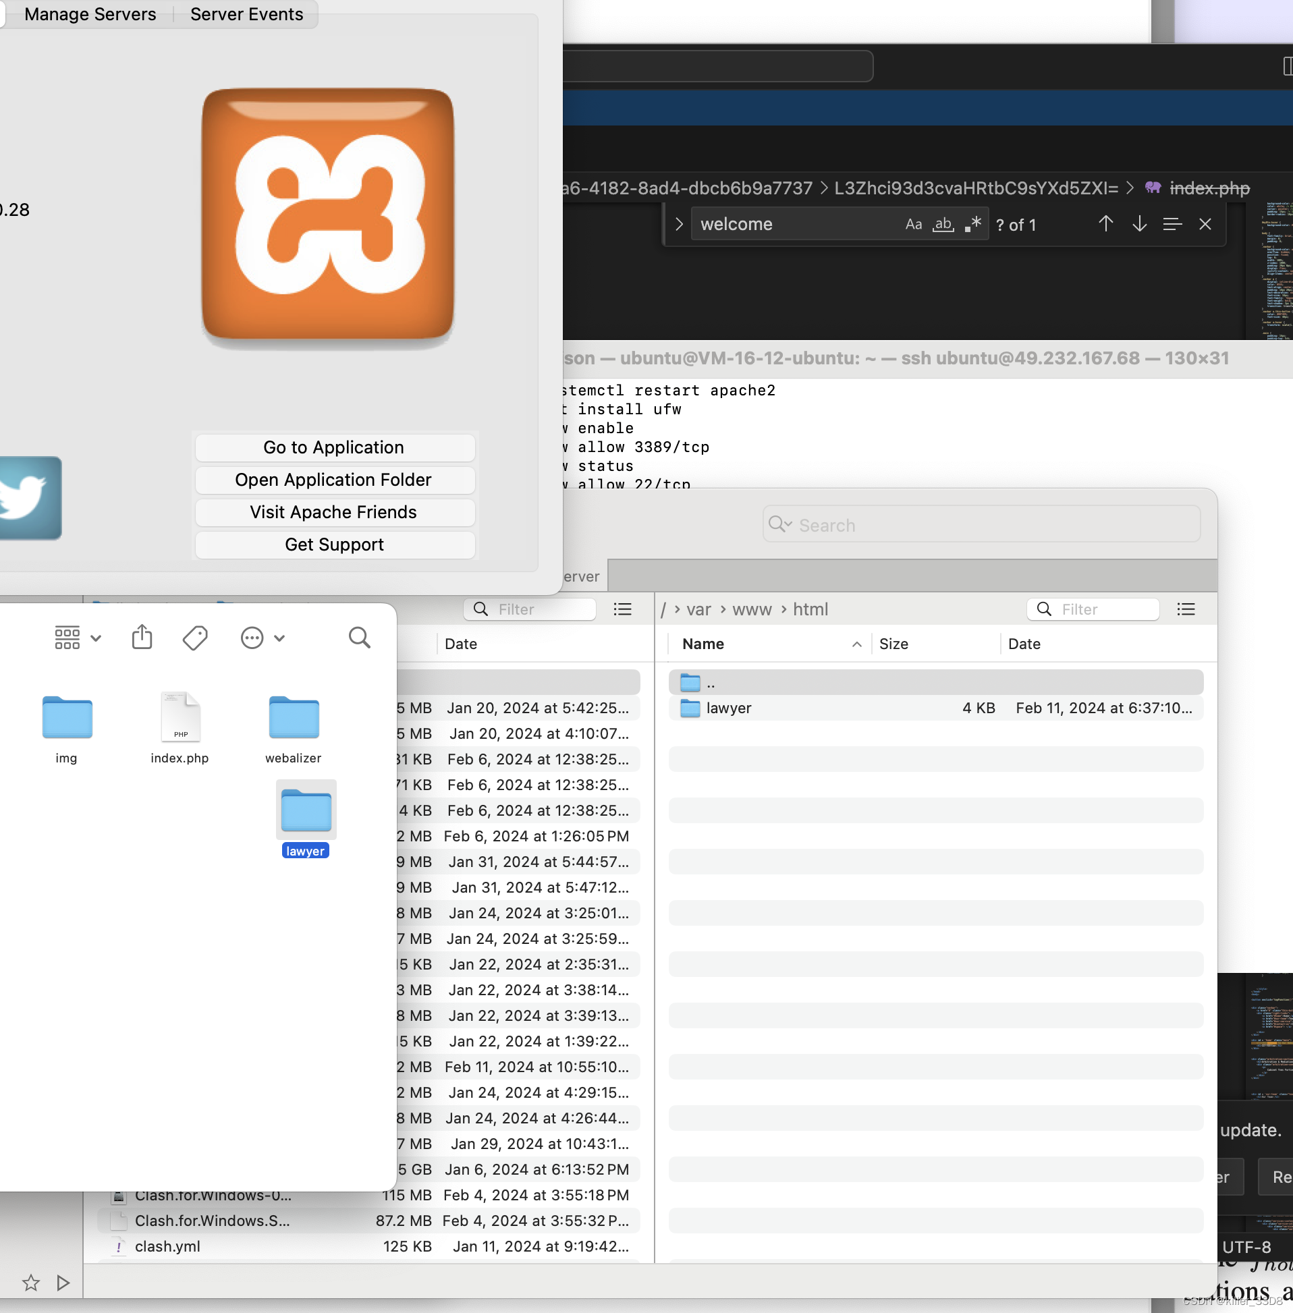Open the search options dropdown magnifier
1293x1313 pixels.
779,524
